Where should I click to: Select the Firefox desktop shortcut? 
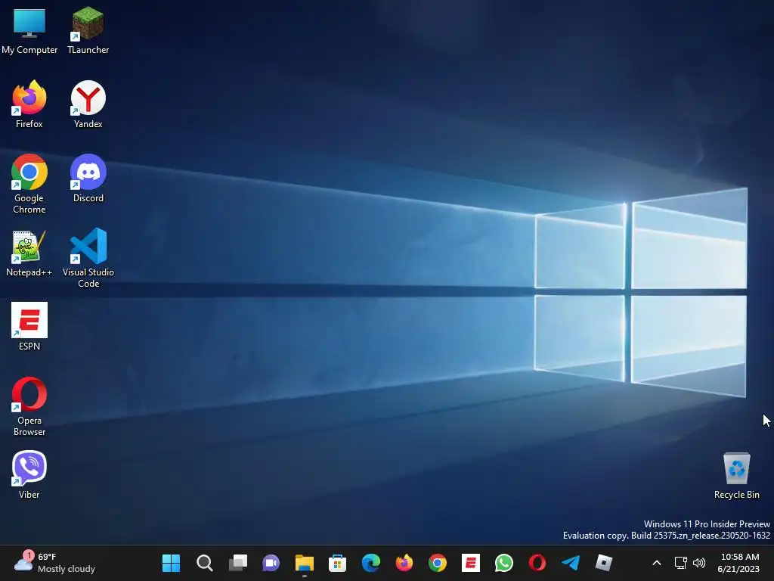coord(29,104)
